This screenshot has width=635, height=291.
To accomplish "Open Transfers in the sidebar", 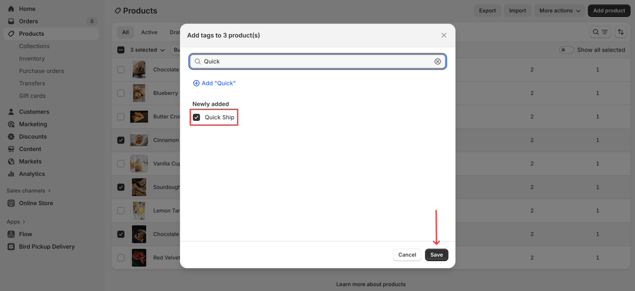I will point(32,83).
